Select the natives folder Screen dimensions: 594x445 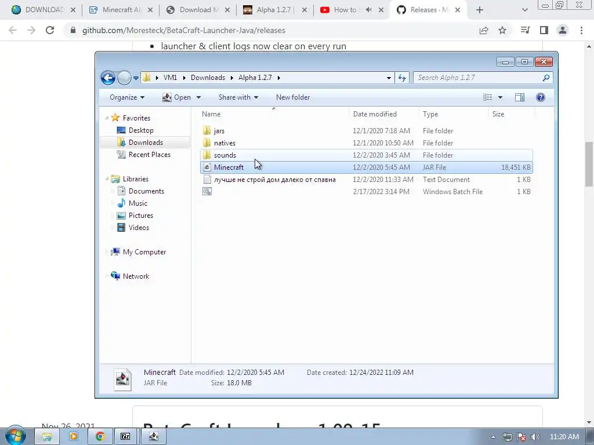[367, 143]
